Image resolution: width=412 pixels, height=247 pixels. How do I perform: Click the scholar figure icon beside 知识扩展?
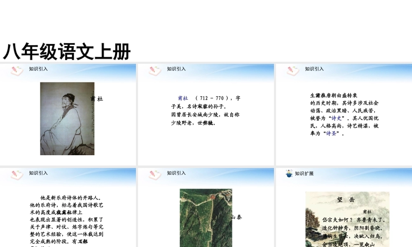tap(289, 173)
